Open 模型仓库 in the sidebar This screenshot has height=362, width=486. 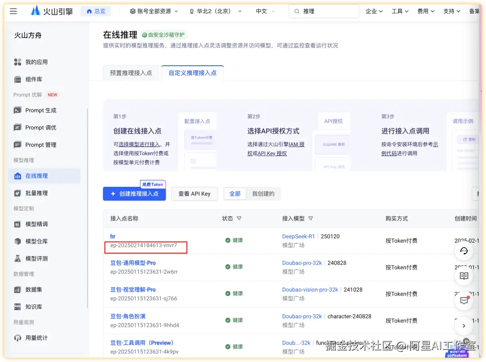[44, 241]
